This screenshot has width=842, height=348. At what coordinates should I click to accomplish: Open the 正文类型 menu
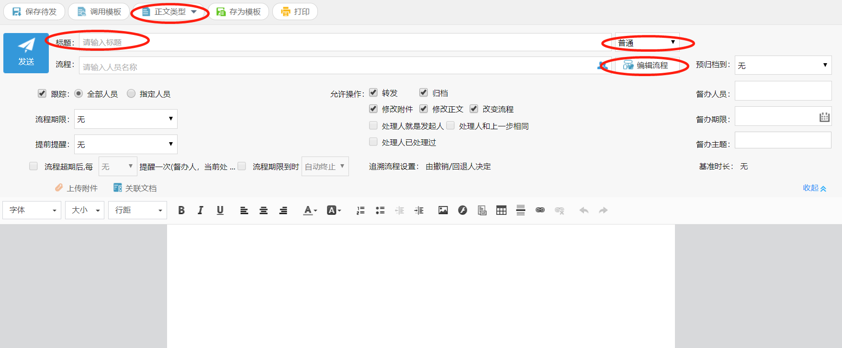coord(170,11)
